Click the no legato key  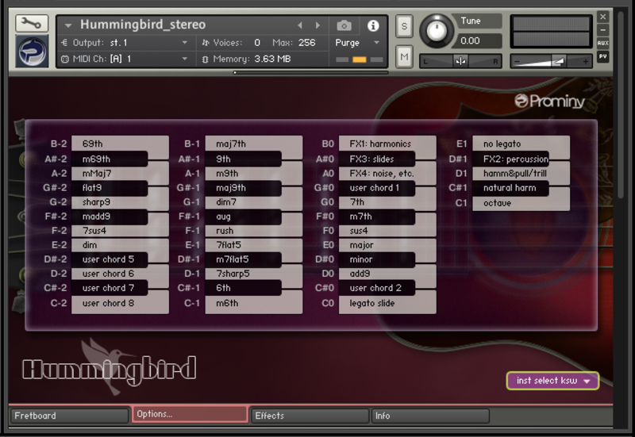521,144
